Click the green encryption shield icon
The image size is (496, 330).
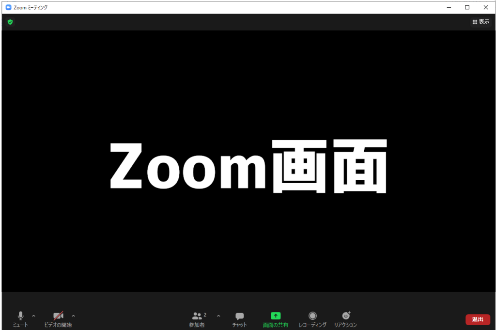point(10,22)
